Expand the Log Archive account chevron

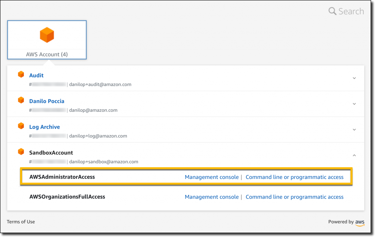[x=354, y=130]
